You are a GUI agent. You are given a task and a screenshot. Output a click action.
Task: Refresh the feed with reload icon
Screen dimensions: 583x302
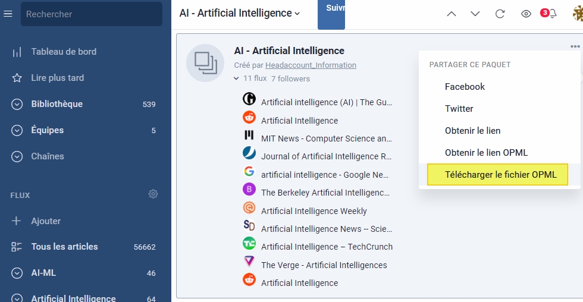click(x=500, y=14)
